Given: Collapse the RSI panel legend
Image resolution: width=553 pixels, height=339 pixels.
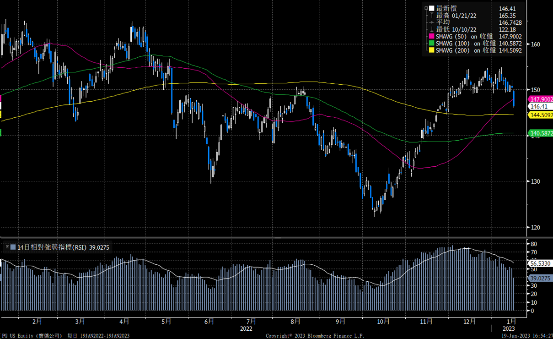Looking at the screenshot, I should click(7, 247).
